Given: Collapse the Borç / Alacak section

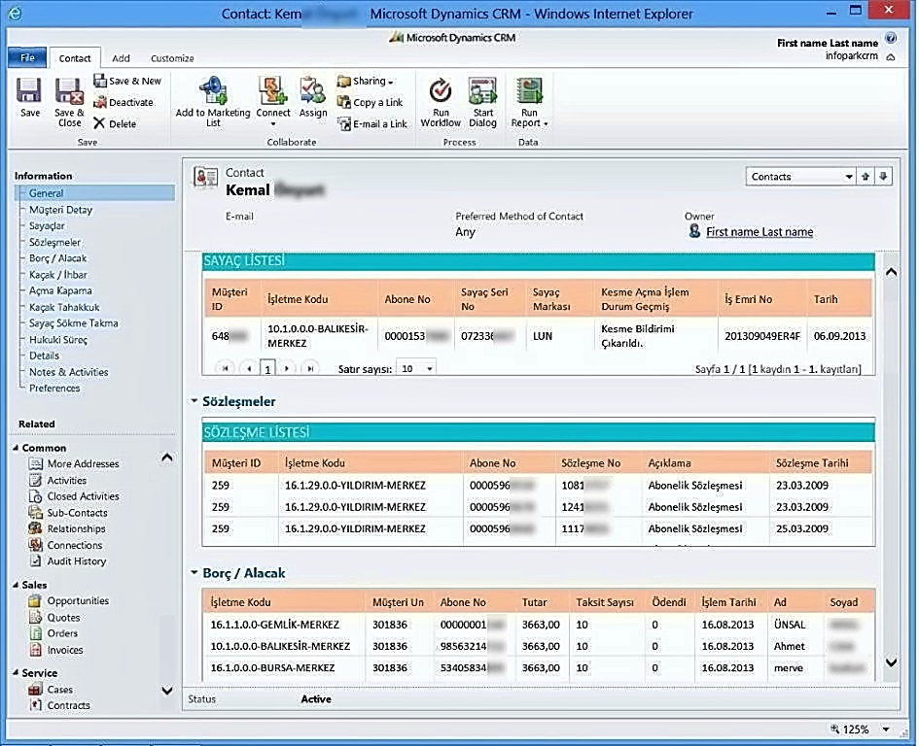Looking at the screenshot, I should coord(194,573).
